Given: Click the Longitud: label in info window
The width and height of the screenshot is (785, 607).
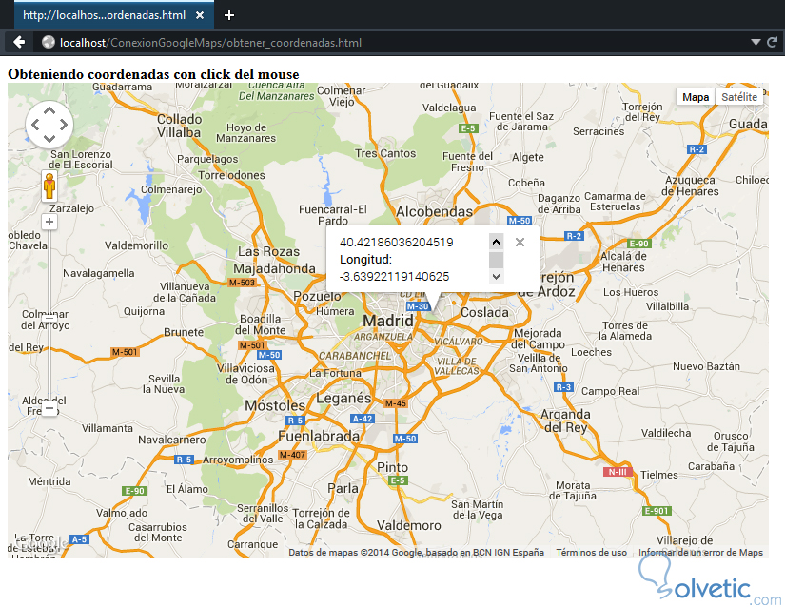Looking at the screenshot, I should click(x=365, y=259).
